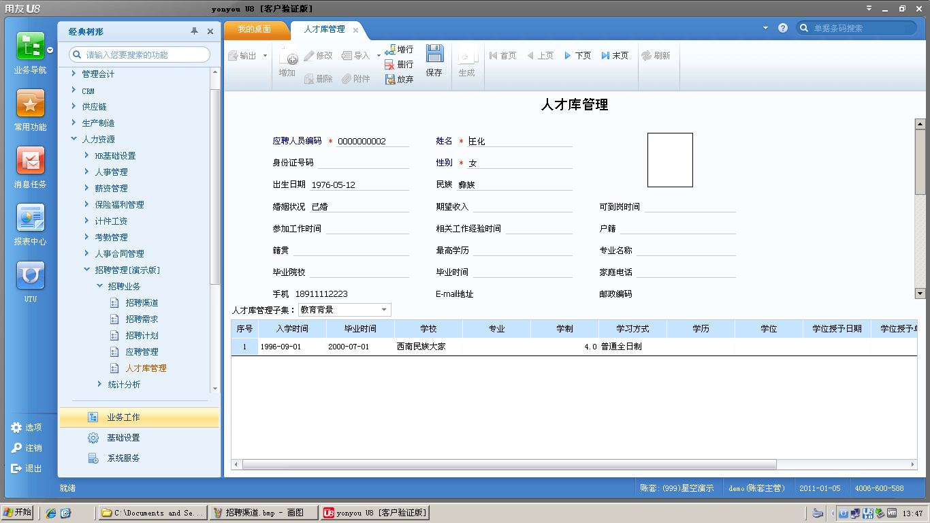This screenshot has width=930, height=523.
Task: Expand the 供应链 tree node
Action: coord(74,106)
